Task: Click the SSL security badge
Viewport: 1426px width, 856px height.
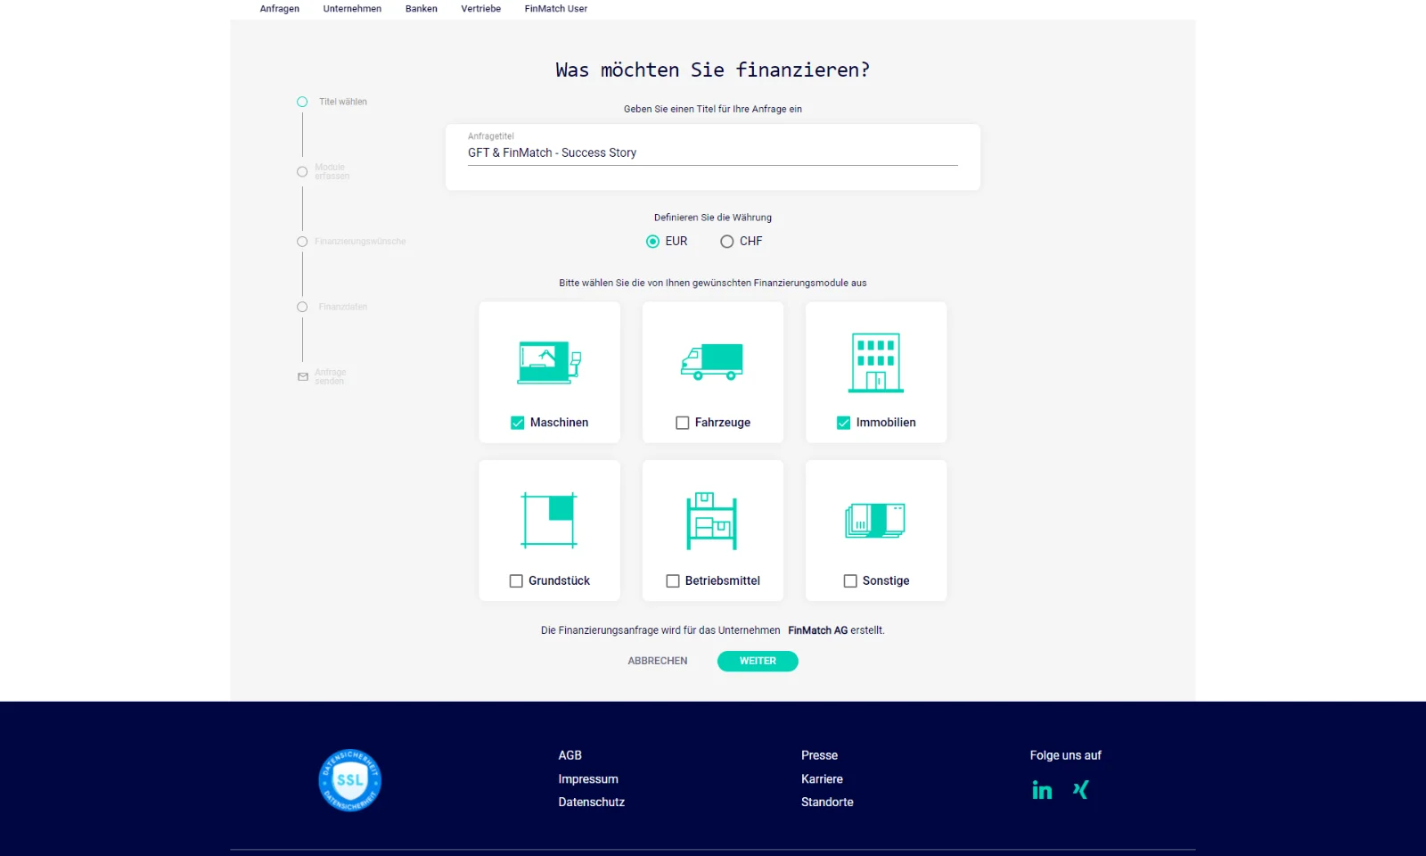Action: pos(350,780)
